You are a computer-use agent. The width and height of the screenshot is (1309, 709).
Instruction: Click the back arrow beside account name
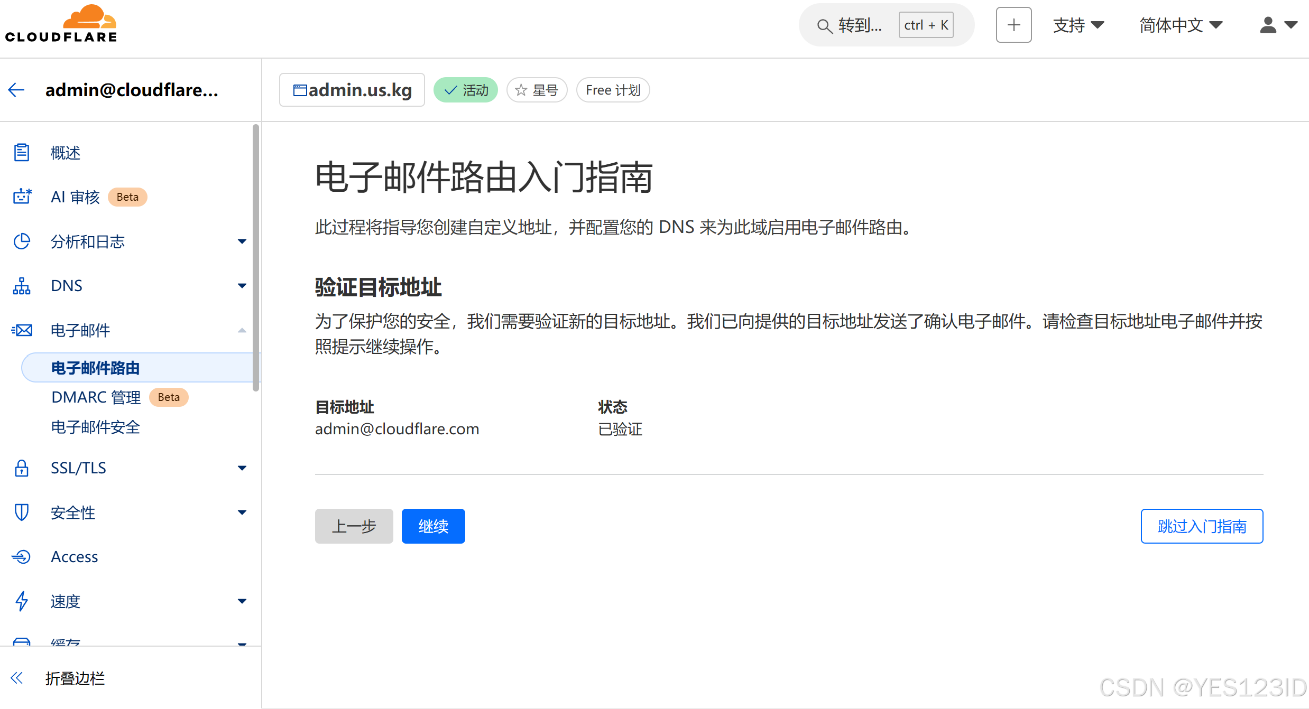[16, 90]
